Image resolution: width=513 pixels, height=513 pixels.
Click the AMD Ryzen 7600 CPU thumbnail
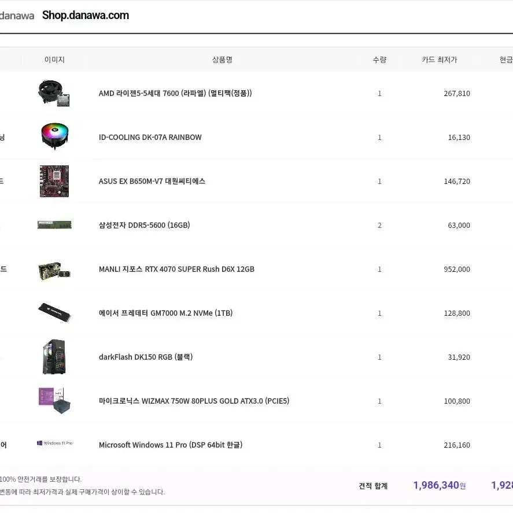(x=54, y=94)
